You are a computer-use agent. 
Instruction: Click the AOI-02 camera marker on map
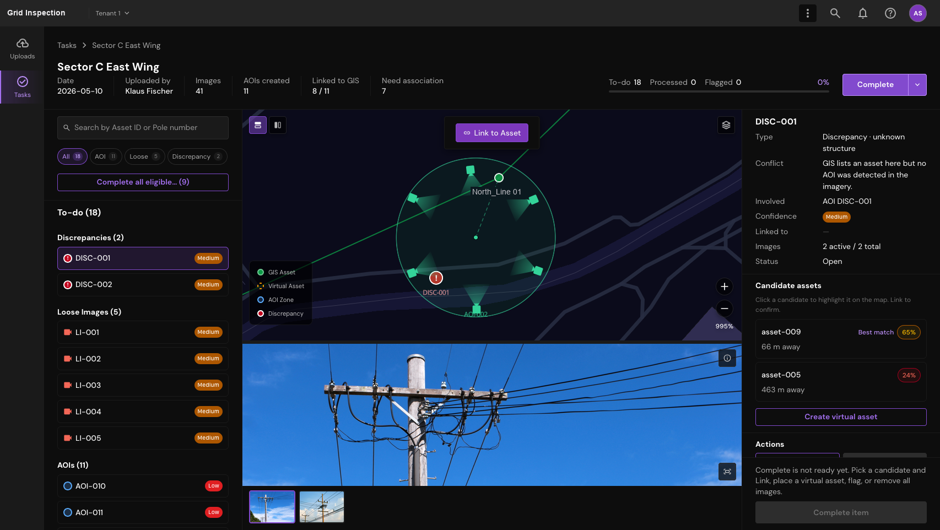click(x=477, y=310)
